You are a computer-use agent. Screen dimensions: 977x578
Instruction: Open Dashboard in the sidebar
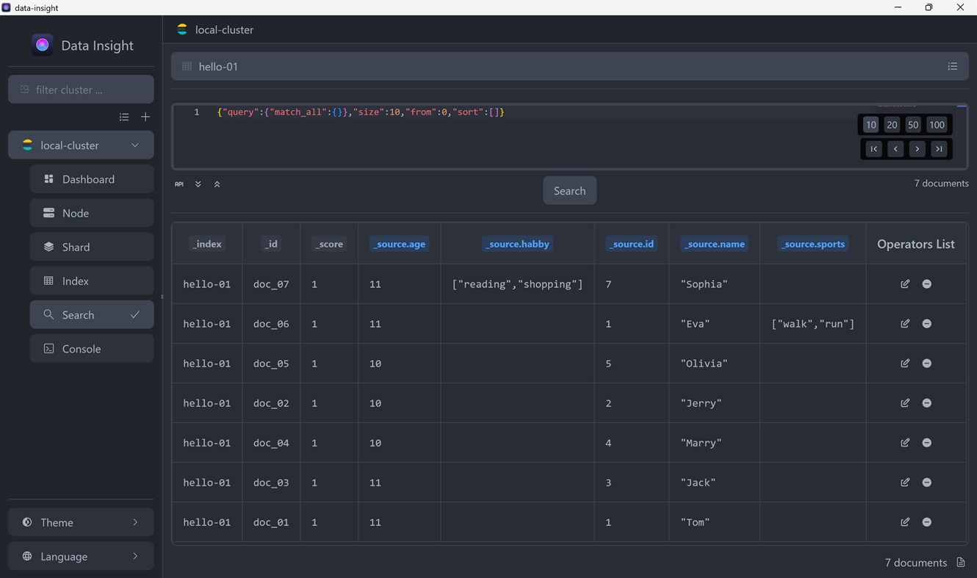pos(92,179)
